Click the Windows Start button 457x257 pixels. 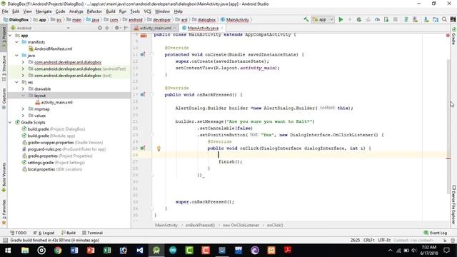[x=8, y=251]
